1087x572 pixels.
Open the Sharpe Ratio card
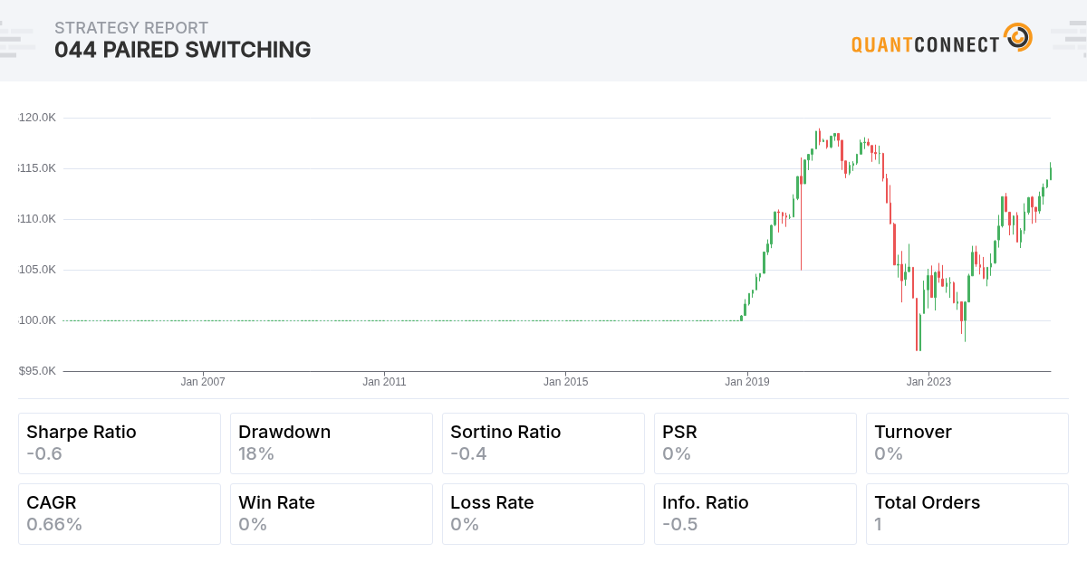point(120,443)
